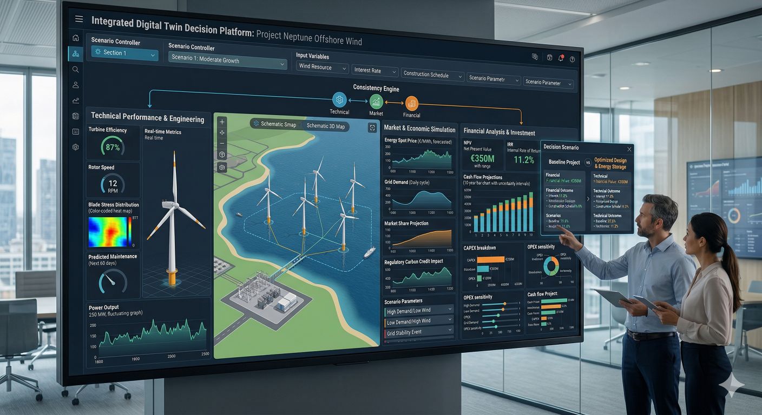The width and height of the screenshot is (762, 415).
Task: Open the settings gear in the sidebar
Action: 76,147
